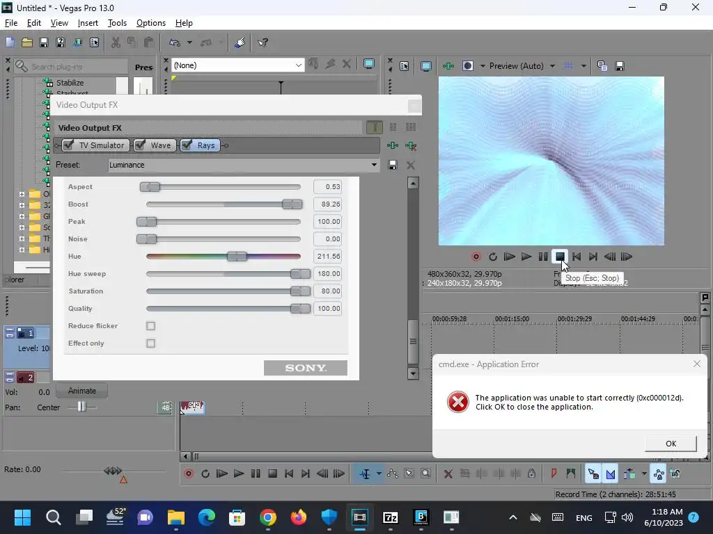The image size is (713, 534).
Task: Click the trimmer external monitor icon
Action: click(369, 65)
